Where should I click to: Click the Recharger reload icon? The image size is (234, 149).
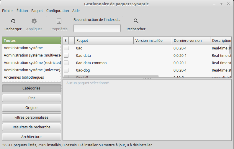point(13,21)
